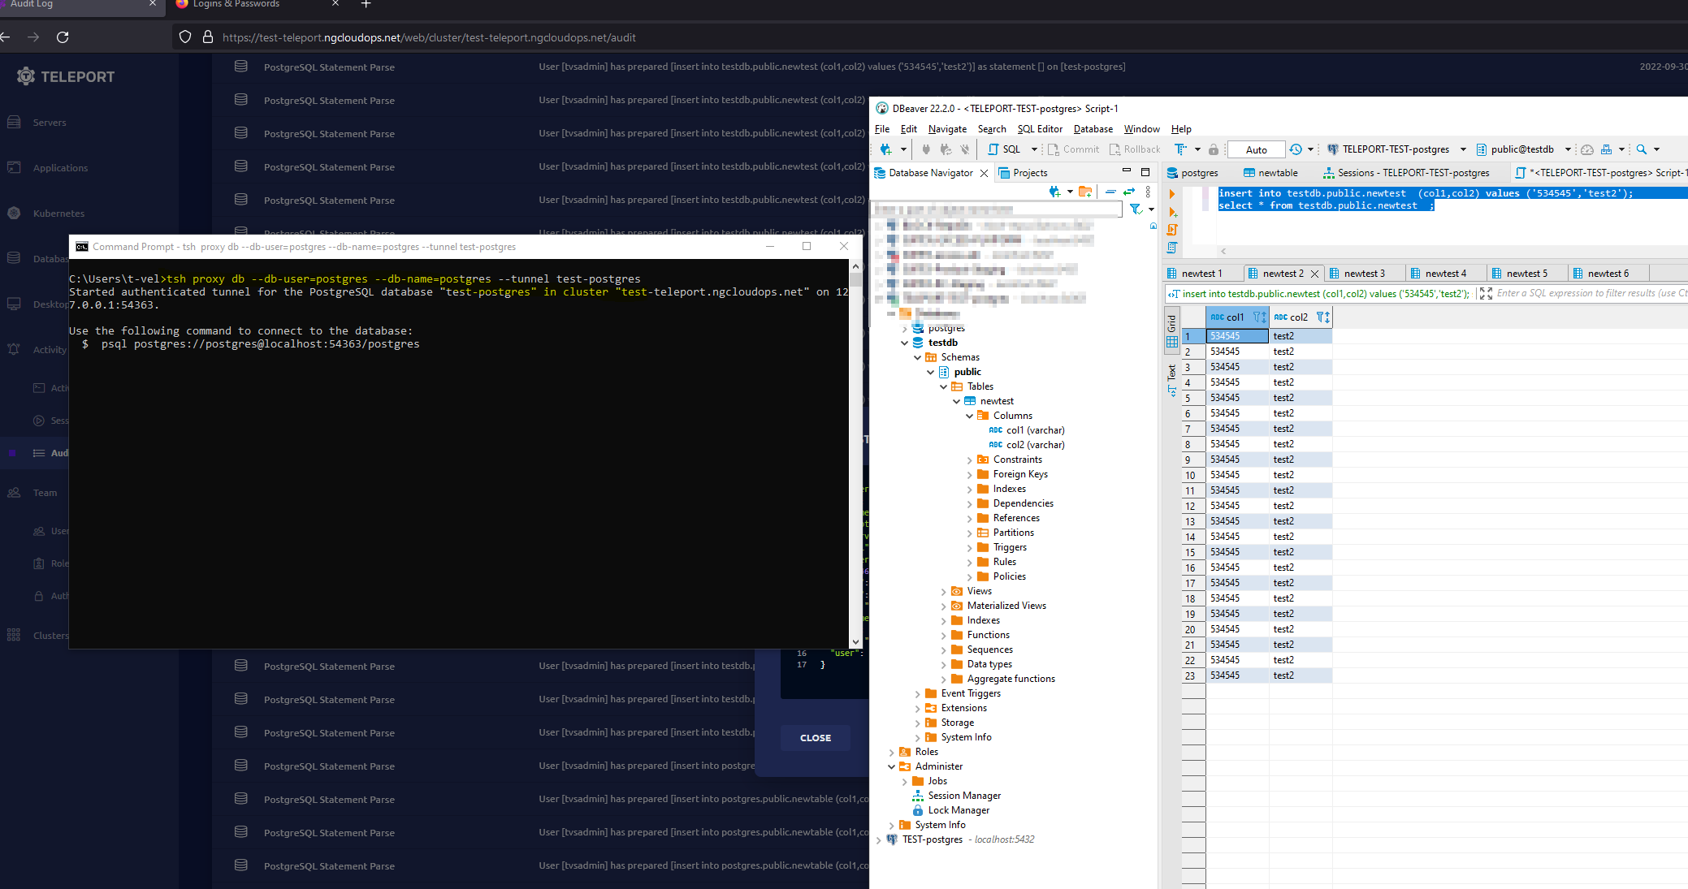The image size is (1688, 889).
Task: Switch to Sessions - TELEPORT-TEST-postgres tab
Action: tap(1406, 173)
